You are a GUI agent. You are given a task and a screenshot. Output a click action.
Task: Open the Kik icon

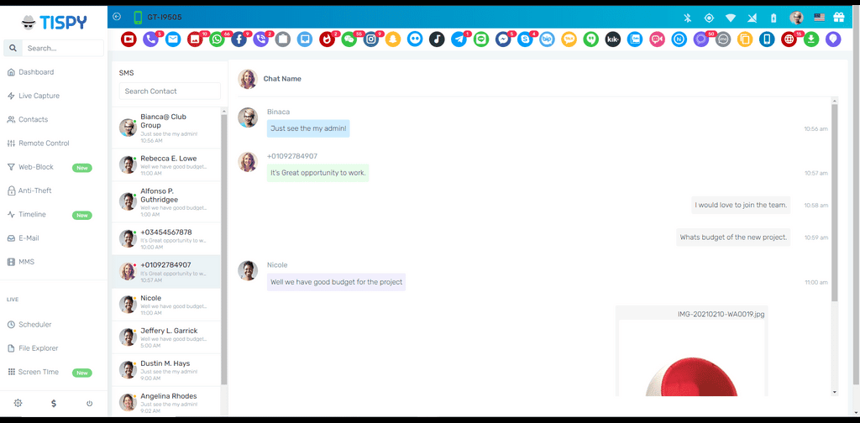(612, 39)
